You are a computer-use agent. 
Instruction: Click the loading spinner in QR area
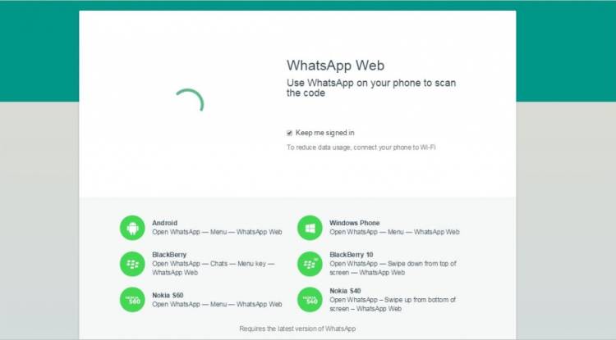[190, 100]
